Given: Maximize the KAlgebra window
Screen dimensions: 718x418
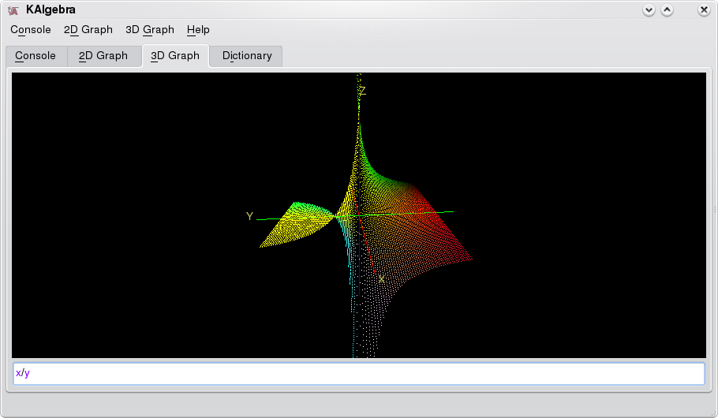Looking at the screenshot, I should pyautogui.click(x=668, y=10).
